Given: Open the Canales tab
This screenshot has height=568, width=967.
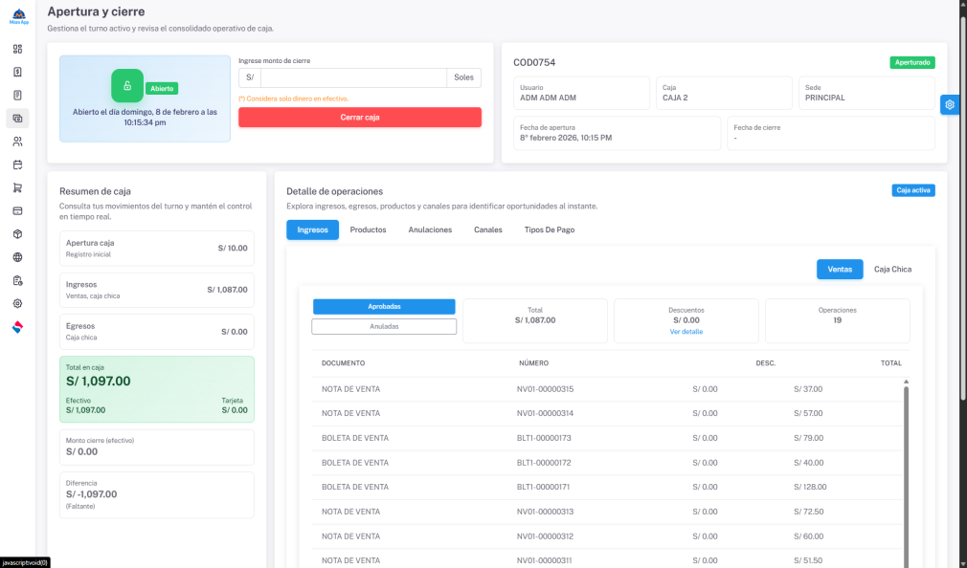Looking at the screenshot, I should pos(487,230).
